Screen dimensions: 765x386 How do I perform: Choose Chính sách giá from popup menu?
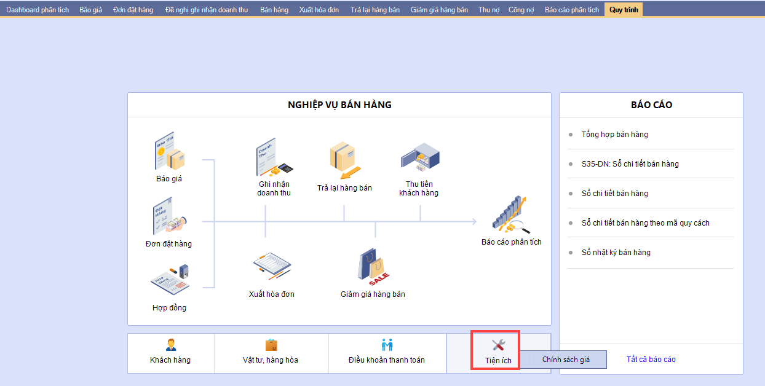[x=566, y=360]
